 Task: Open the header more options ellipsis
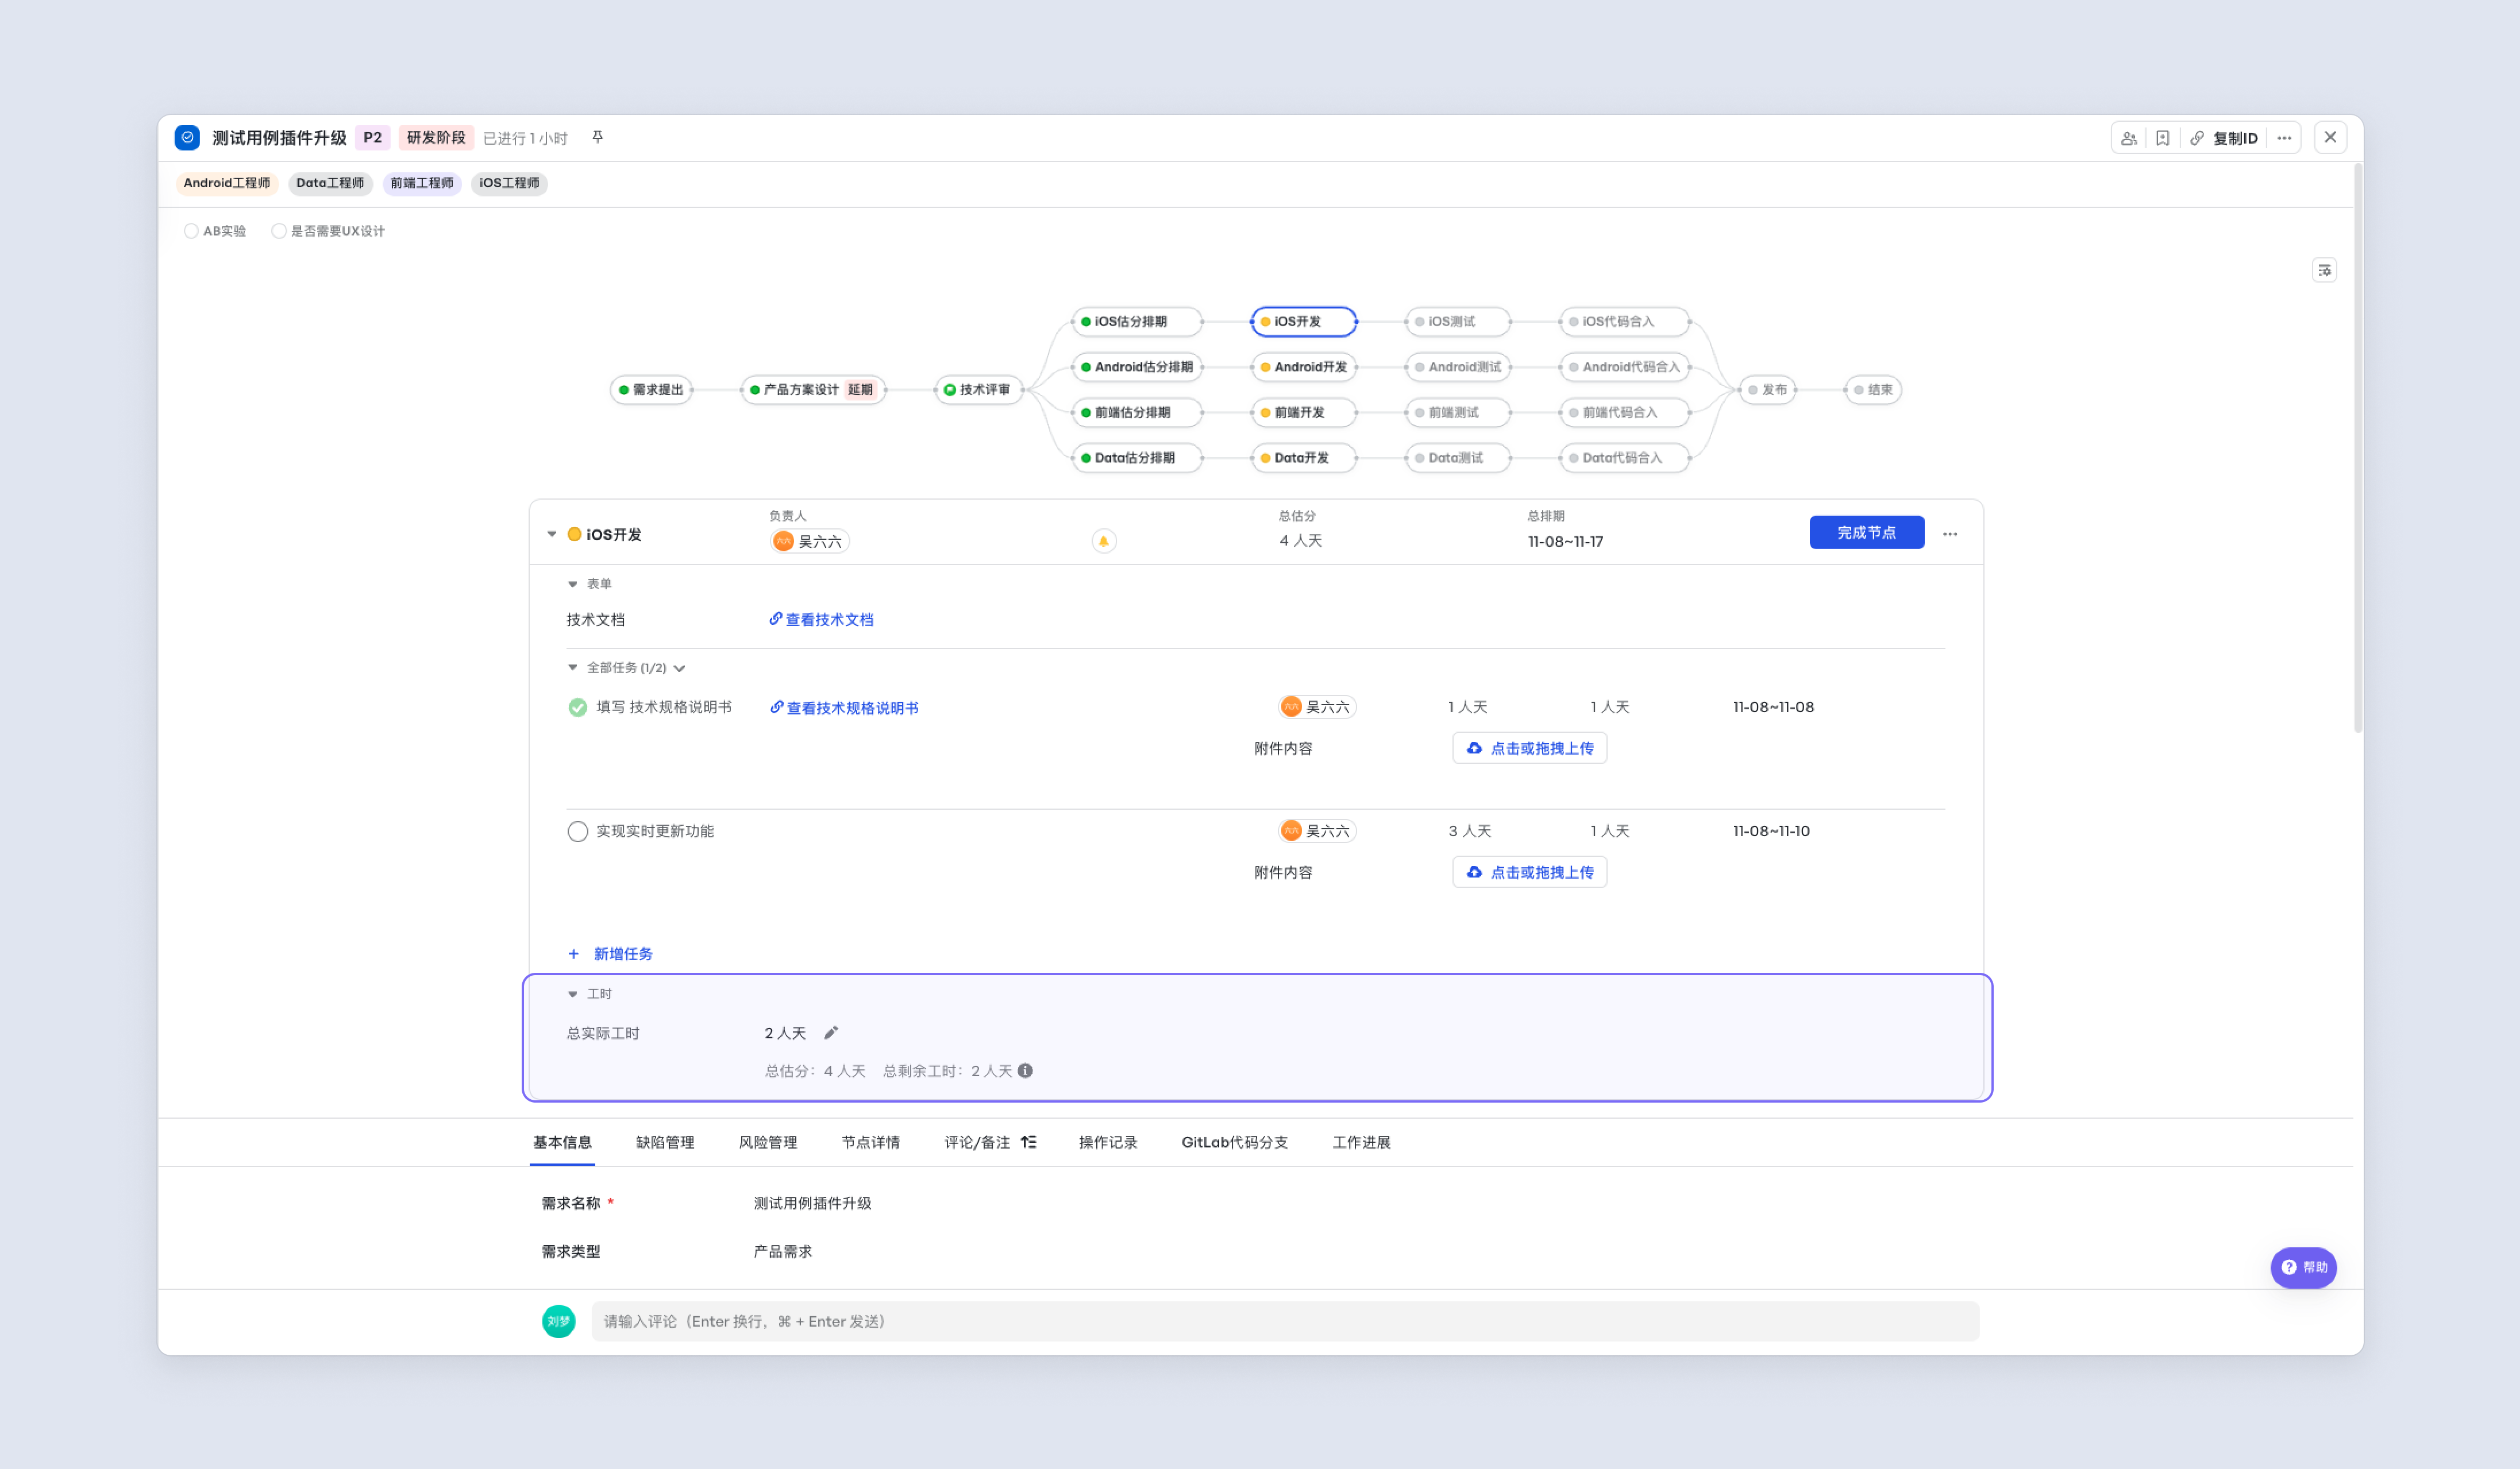pos(2284,138)
